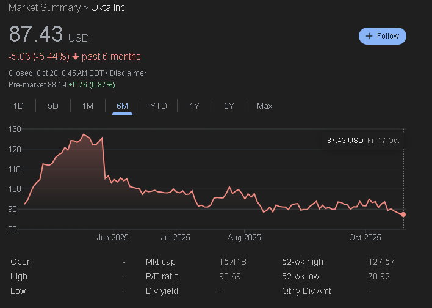
Task: Click the 87.43 USD Fri 17 Oct tooltip
Action: click(363, 141)
